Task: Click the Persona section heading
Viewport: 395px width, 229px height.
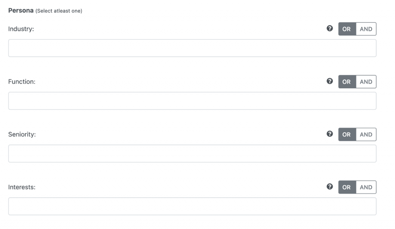Action: point(21,10)
